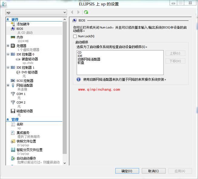Collapse the IDE 控制器 1 node
Image resolution: width=198 pixels, height=179 pixels.
tap(8, 68)
